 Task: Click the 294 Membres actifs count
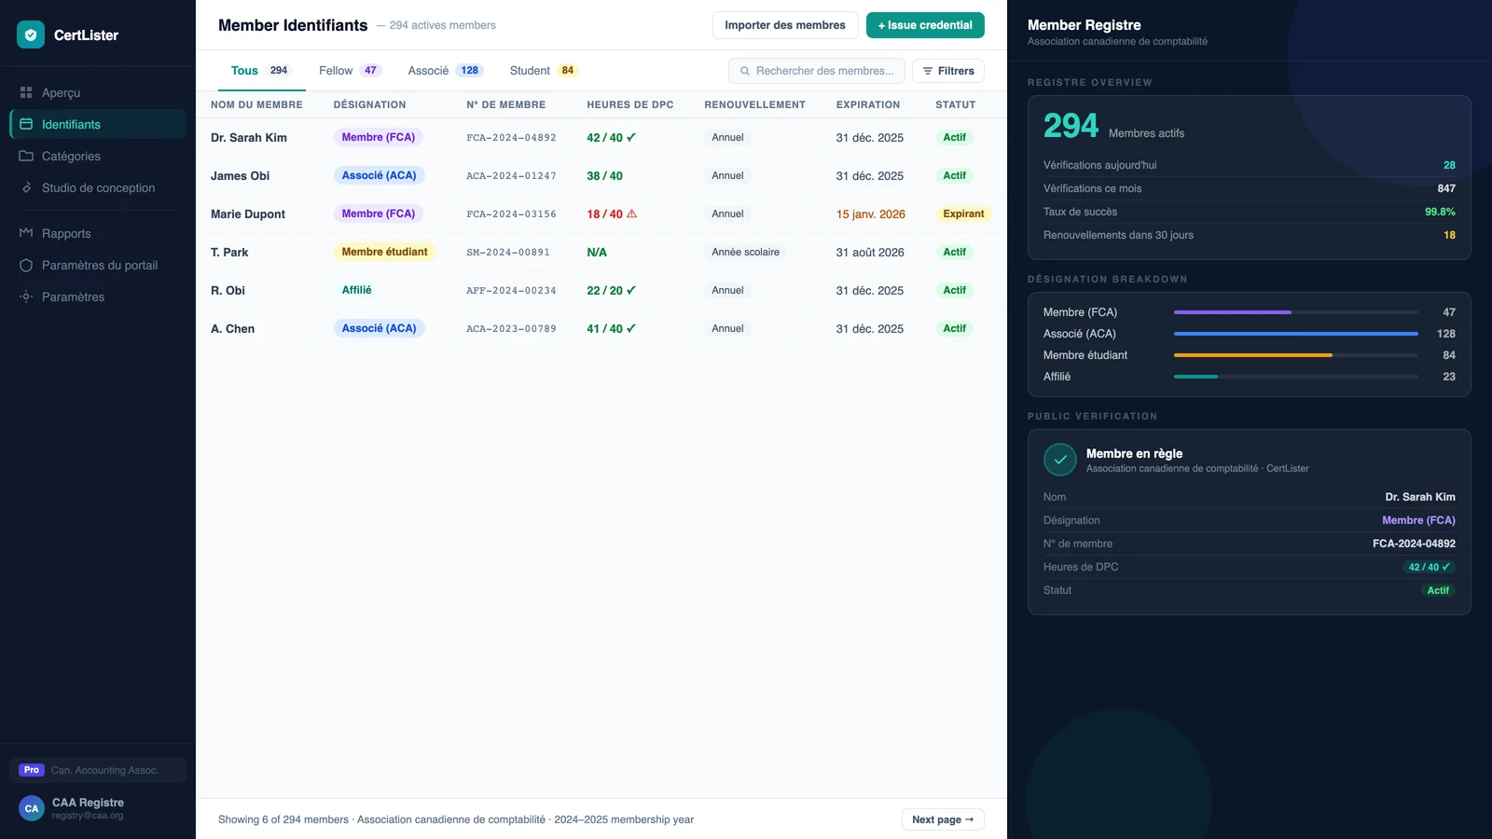pyautogui.click(x=1071, y=125)
